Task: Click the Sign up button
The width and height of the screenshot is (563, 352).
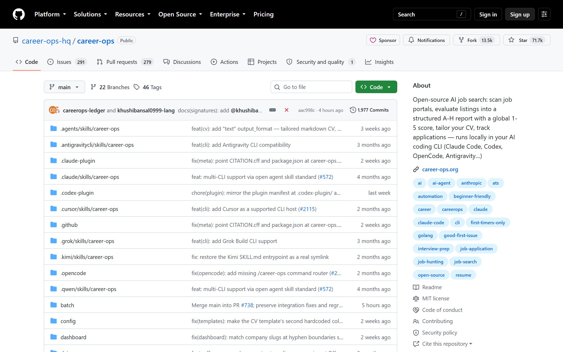Action: point(520,14)
